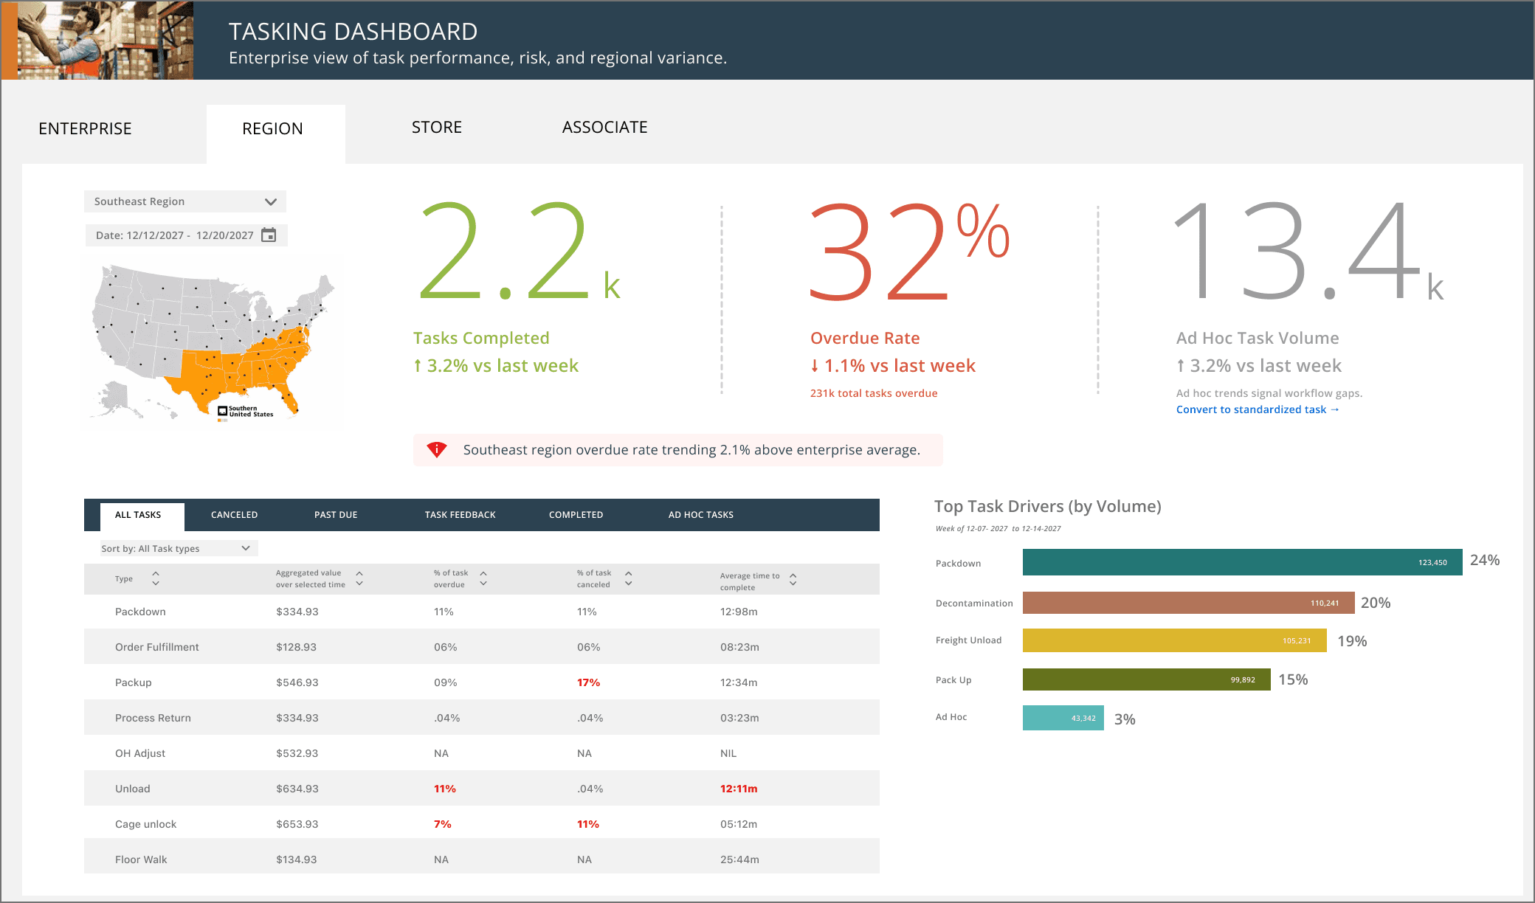Sort % of task overdue column

483,578
